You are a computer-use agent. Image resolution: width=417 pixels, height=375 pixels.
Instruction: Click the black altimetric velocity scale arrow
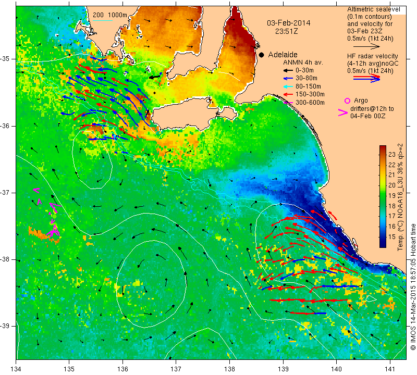coord(366,46)
